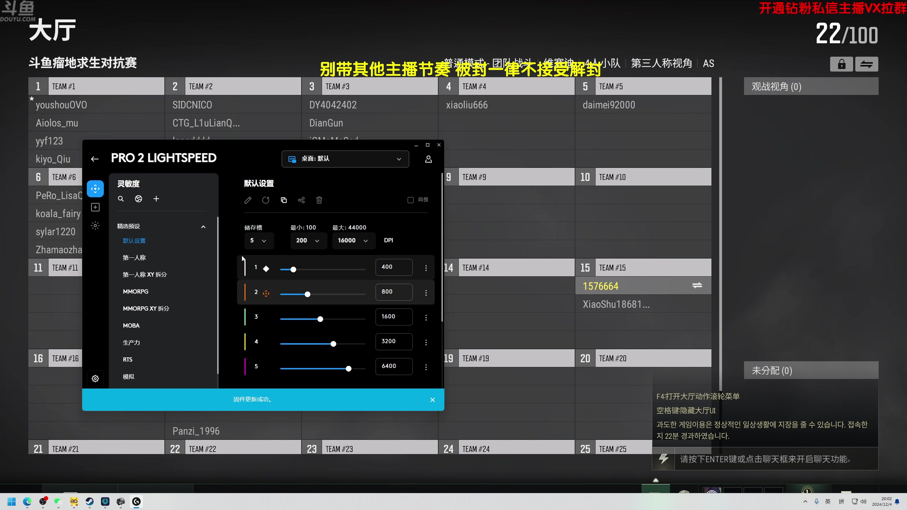Open the slot count dropdown showing 5
Viewport: 907px width, 510px height.
[259, 241]
